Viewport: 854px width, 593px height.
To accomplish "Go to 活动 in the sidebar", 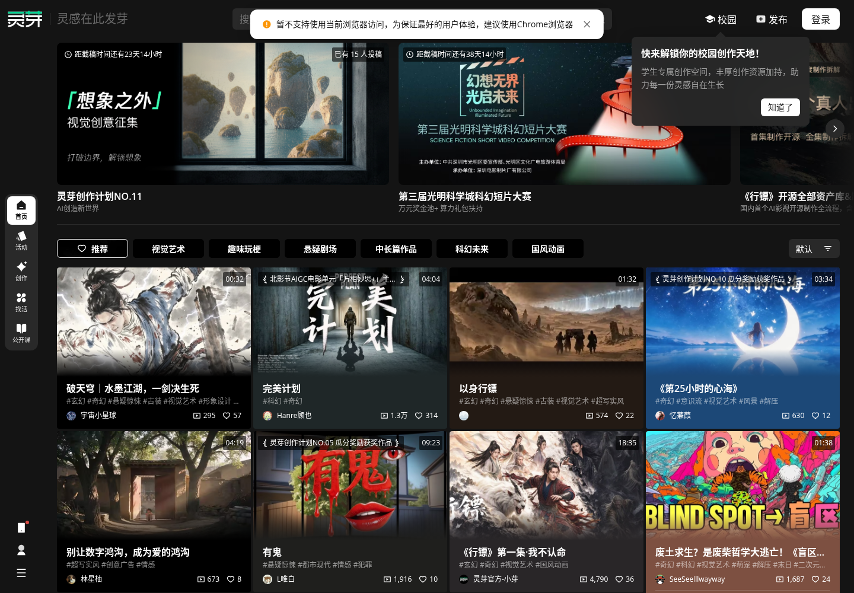I will pyautogui.click(x=21, y=241).
